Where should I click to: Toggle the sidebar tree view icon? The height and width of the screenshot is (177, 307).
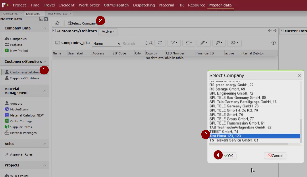41,19
